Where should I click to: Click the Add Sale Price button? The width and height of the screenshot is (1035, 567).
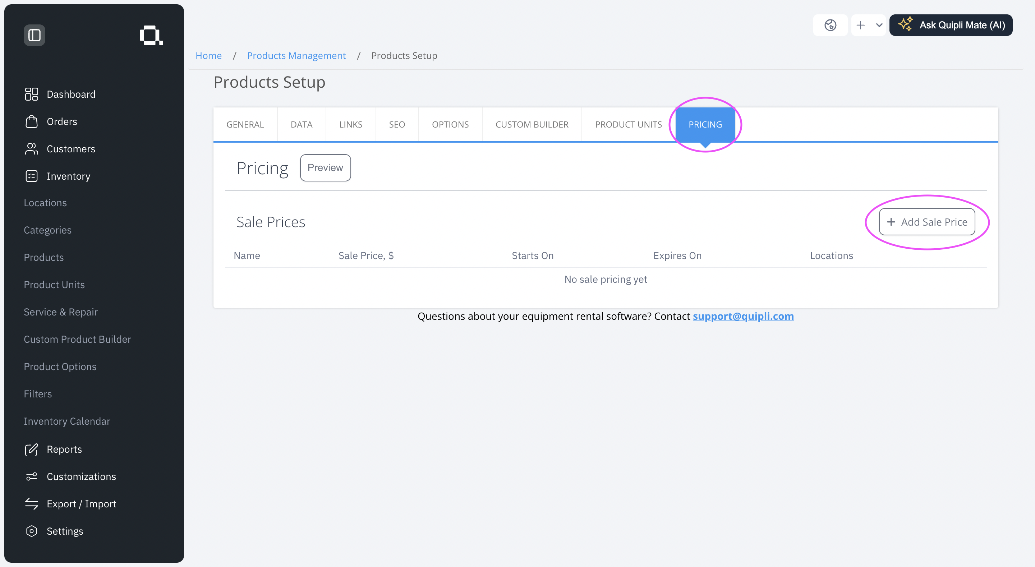point(927,222)
